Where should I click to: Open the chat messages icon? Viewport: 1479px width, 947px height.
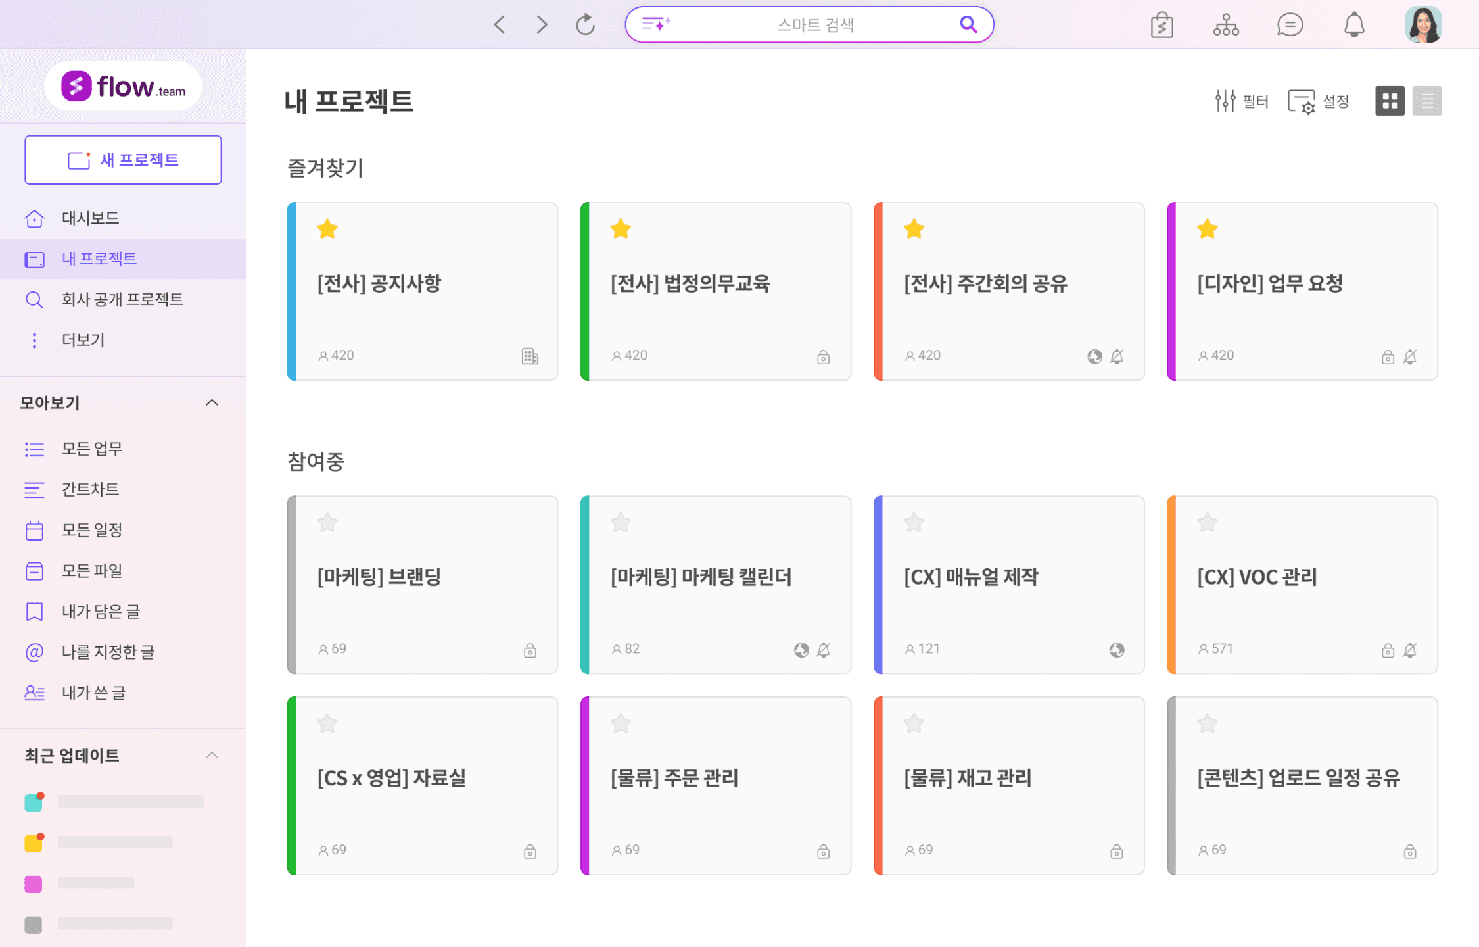(1290, 25)
